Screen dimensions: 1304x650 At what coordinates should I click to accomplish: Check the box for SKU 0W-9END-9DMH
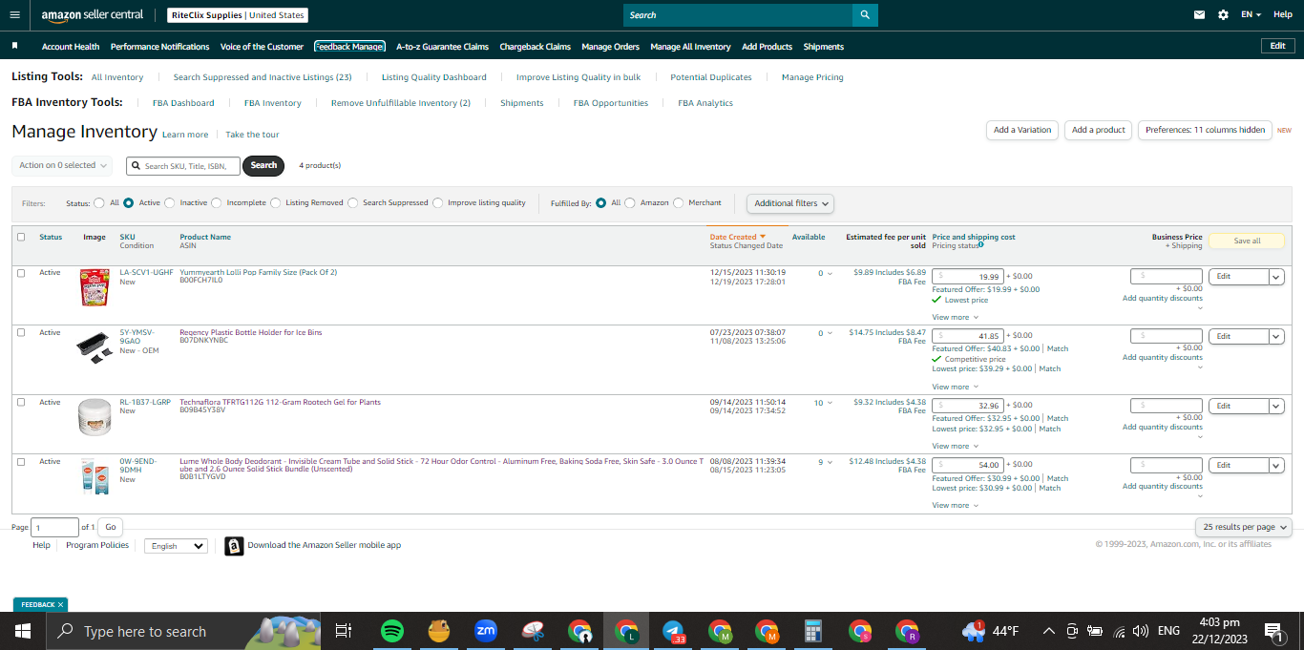click(21, 462)
